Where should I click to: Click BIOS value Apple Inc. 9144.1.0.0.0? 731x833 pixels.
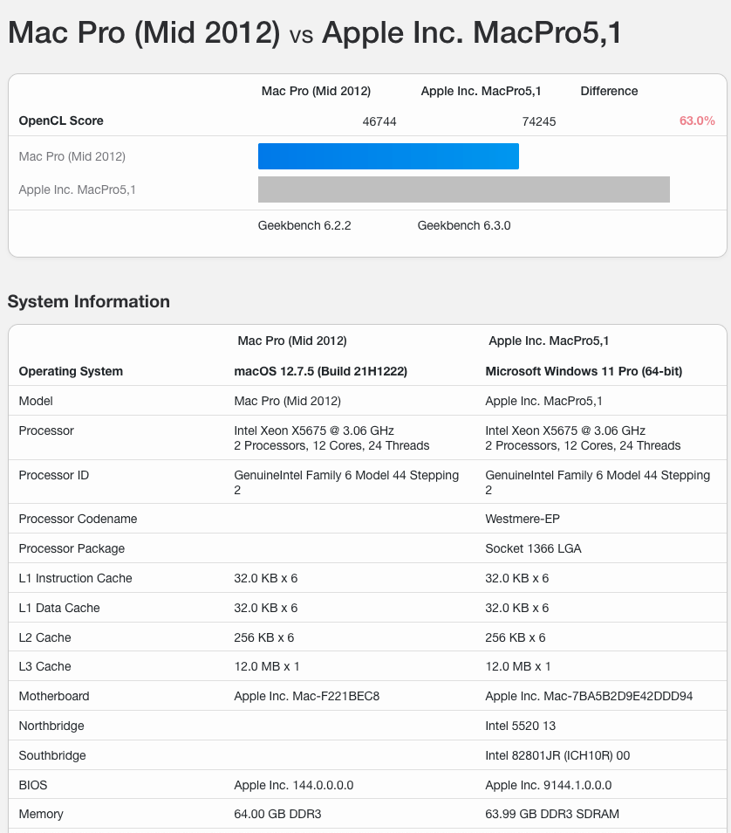click(549, 785)
